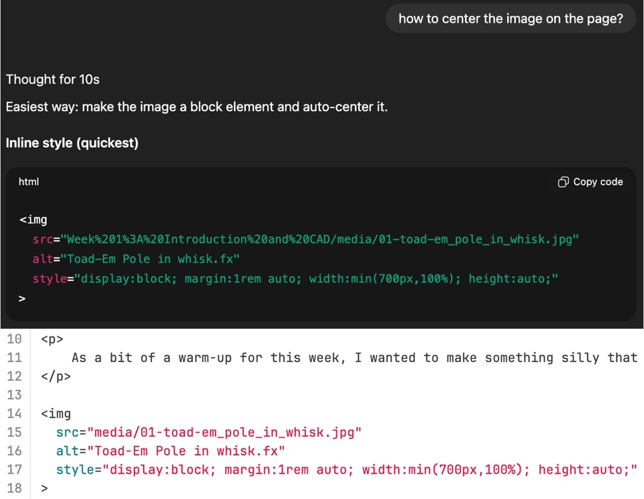This screenshot has width=644, height=499.
Task: Click the style attribute line in chat code block
Action: tap(294, 278)
